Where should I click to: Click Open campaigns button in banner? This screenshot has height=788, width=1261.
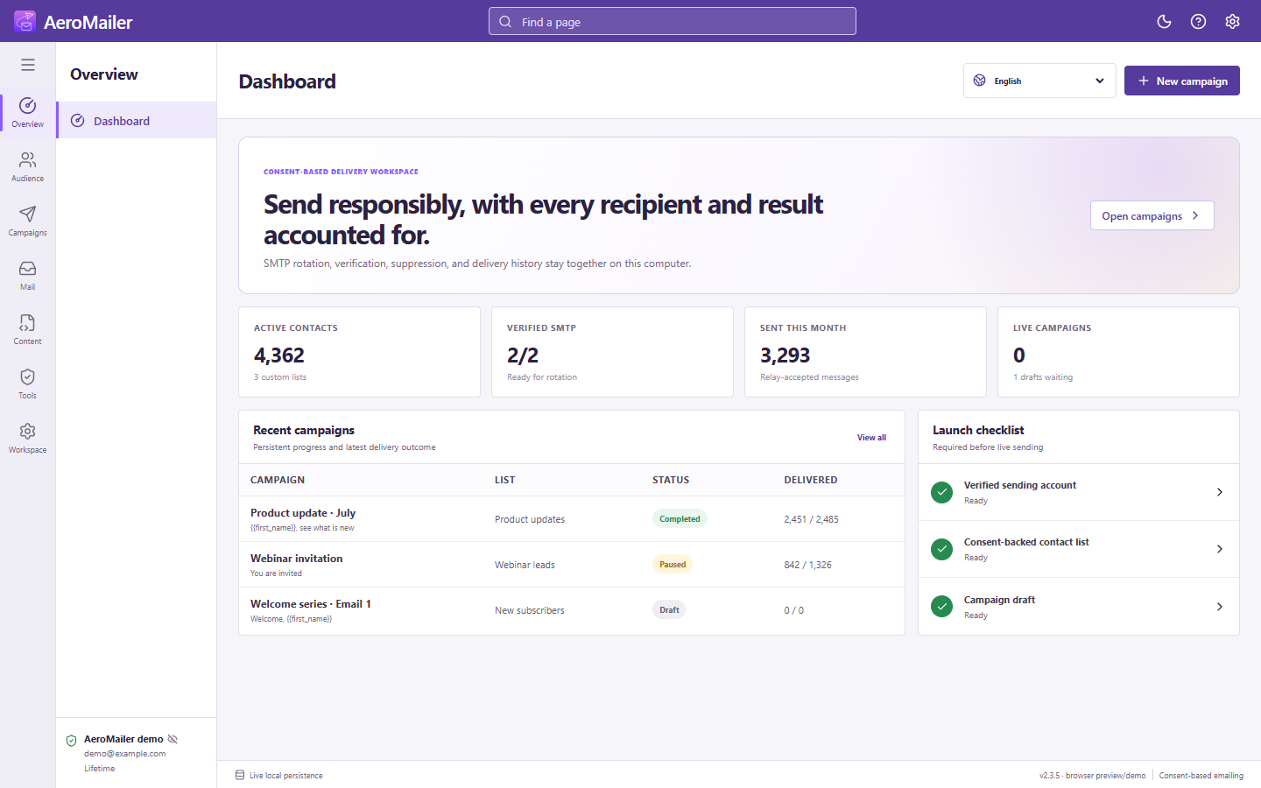click(x=1152, y=216)
